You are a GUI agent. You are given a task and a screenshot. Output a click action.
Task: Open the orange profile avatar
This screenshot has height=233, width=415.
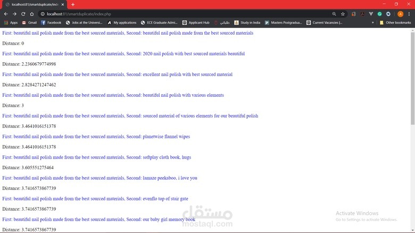pos(401,14)
